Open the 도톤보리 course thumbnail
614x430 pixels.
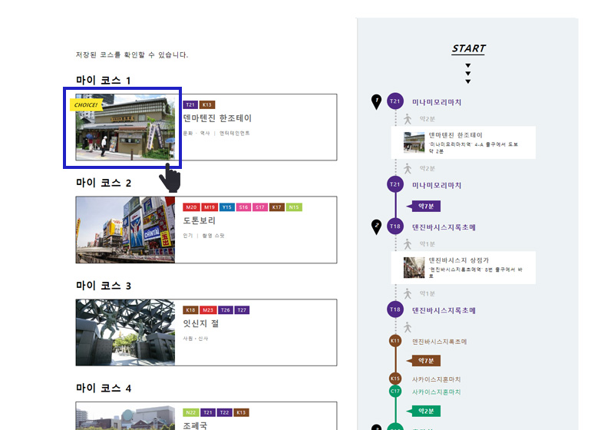pos(125,230)
